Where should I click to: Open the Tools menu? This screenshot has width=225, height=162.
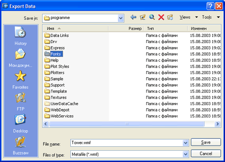click(x=209, y=17)
